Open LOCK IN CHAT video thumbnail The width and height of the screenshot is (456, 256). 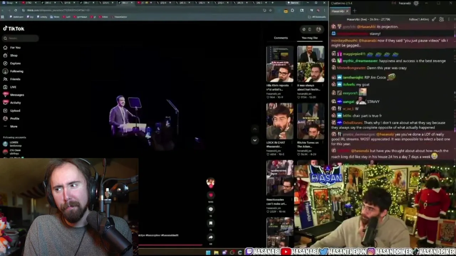280,121
